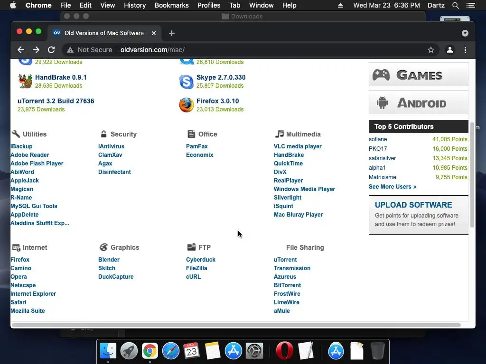
Task: Click the HandBrake pineapple icon
Action: click(25, 81)
